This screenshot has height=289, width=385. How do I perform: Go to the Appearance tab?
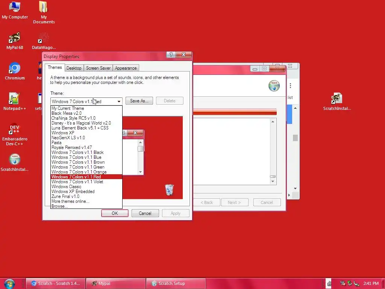[x=126, y=68]
